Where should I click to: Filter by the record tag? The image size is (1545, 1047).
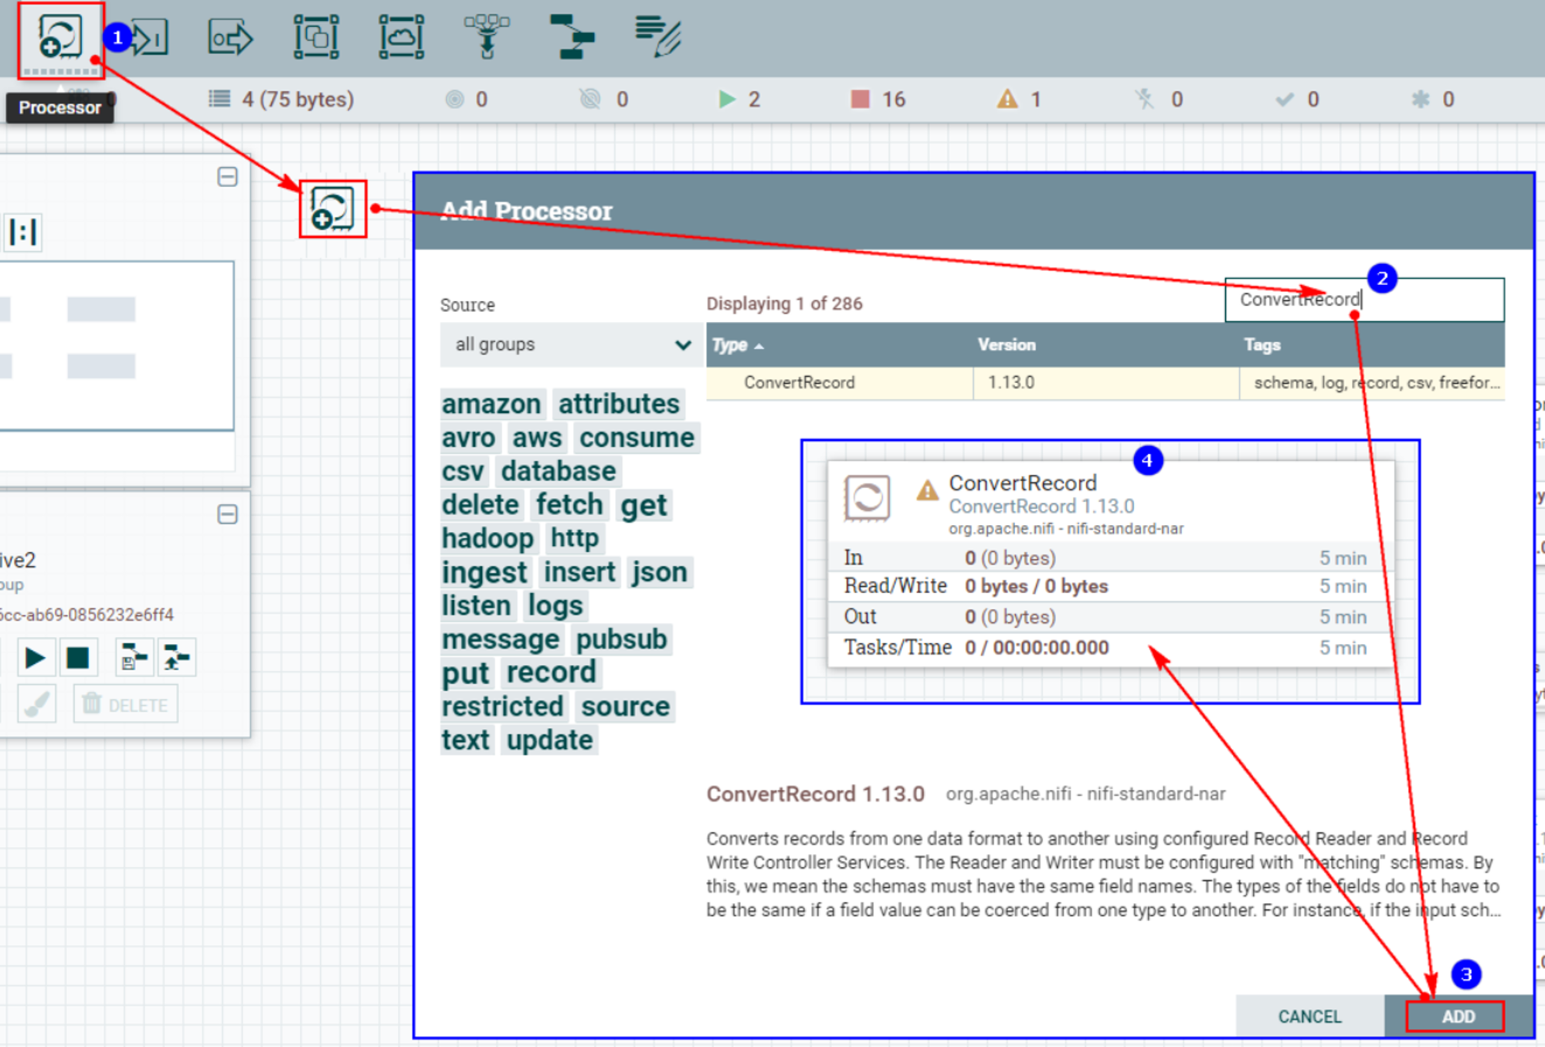coord(552,673)
